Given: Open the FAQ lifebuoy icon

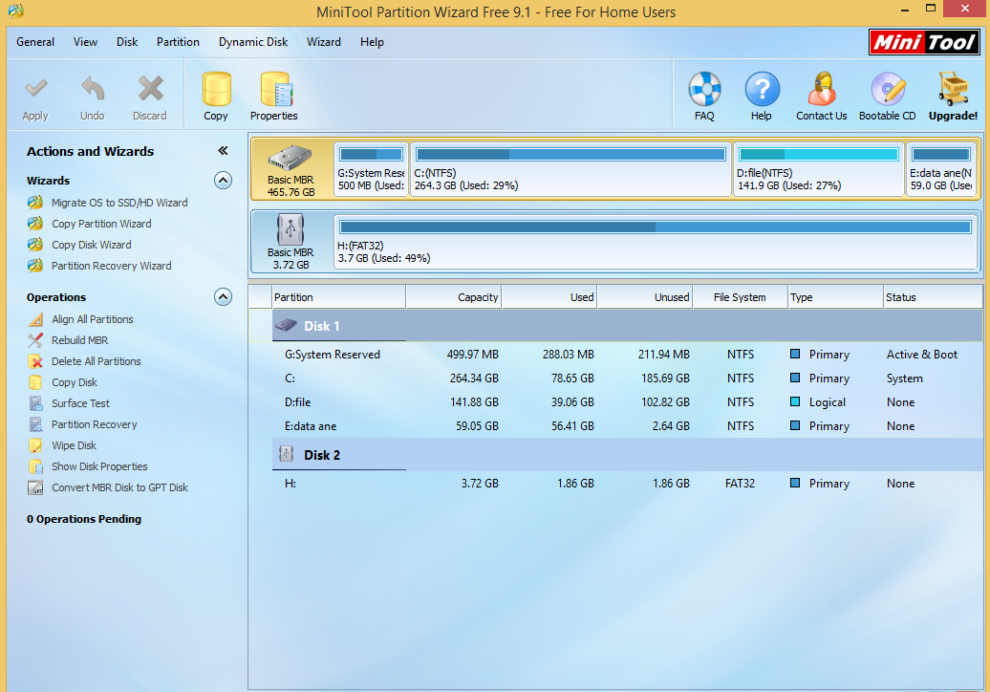Looking at the screenshot, I should (x=704, y=89).
